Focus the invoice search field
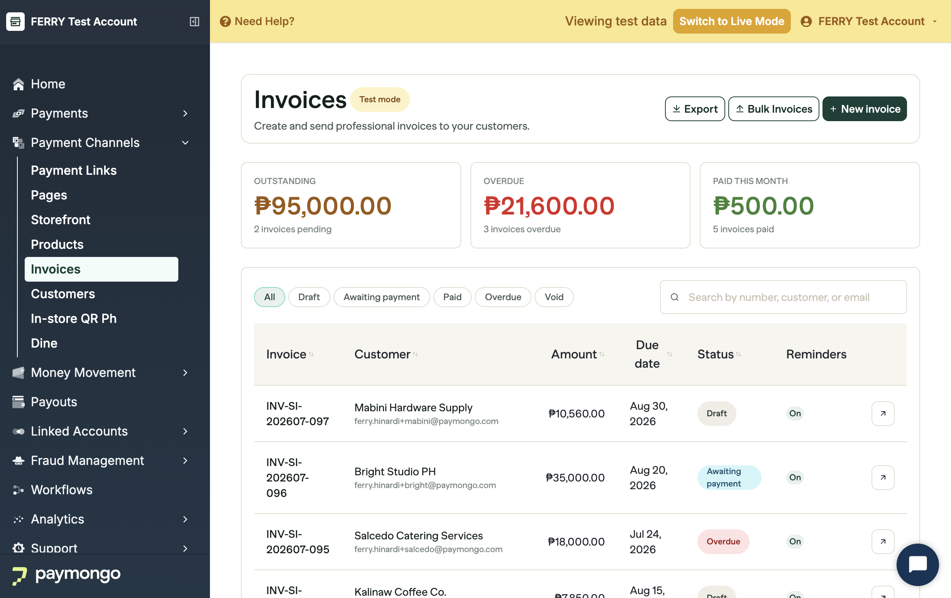 click(783, 297)
